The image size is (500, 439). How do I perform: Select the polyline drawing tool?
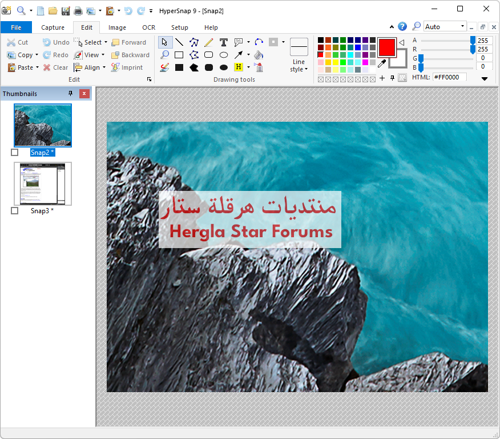(x=194, y=42)
